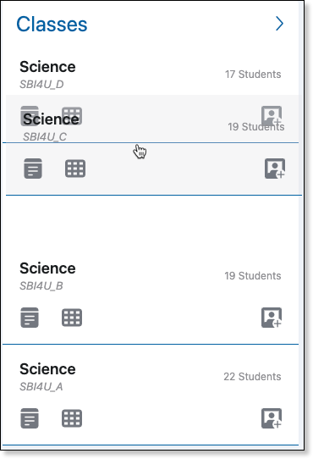Click the 19 Students count for SBI4U_B
The image size is (313, 459).
pos(253,276)
